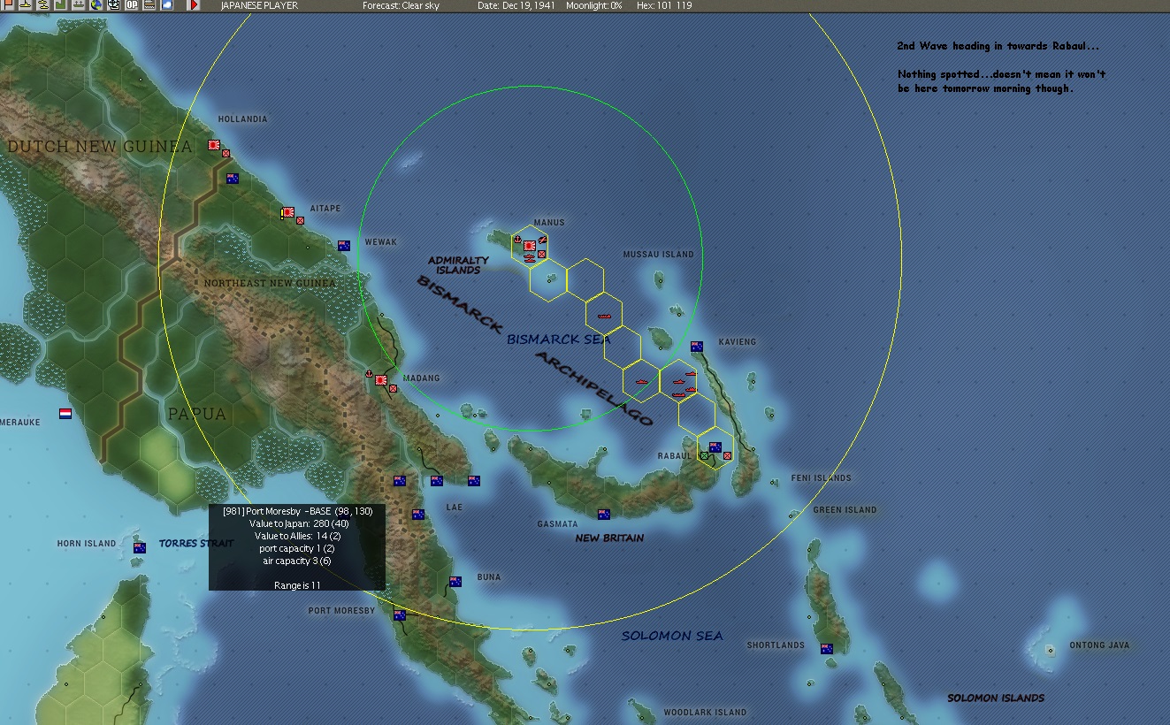Select the lone ship in the Bismarck Sea
Screen dimensions: 1170x725
tap(606, 316)
